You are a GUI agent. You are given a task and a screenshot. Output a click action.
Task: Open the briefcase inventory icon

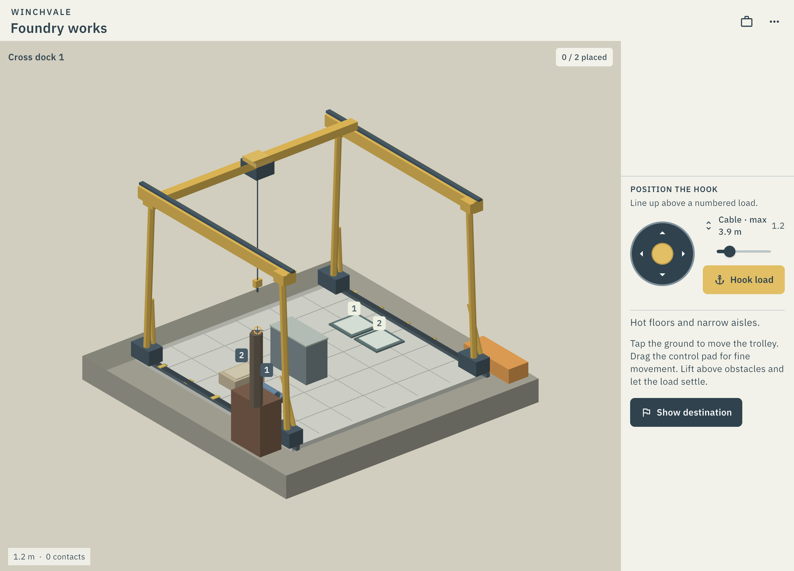pos(746,22)
